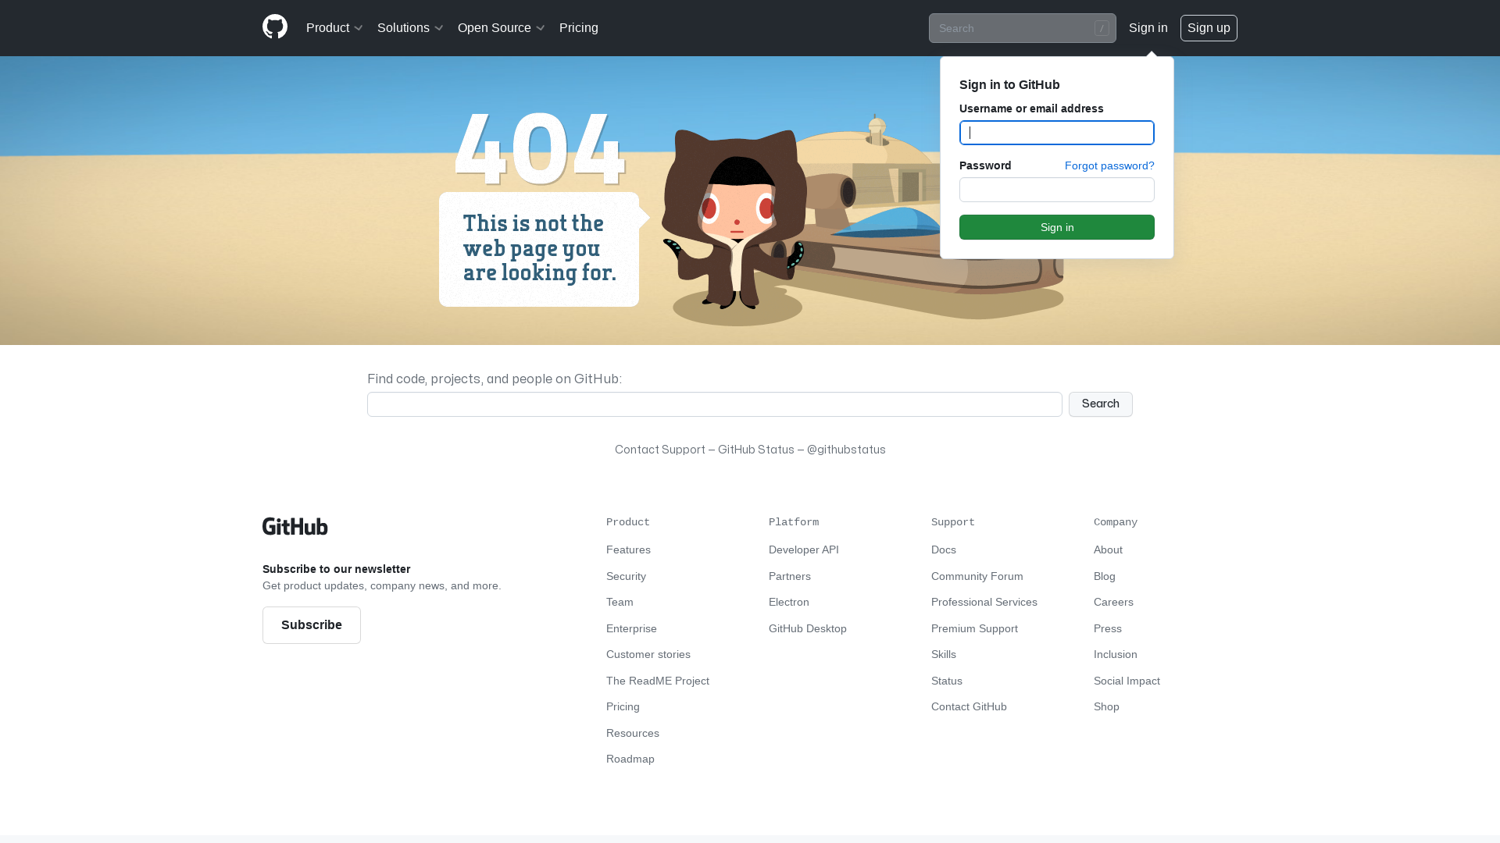
Task: Open The ReadME Project link
Action: coord(658,681)
